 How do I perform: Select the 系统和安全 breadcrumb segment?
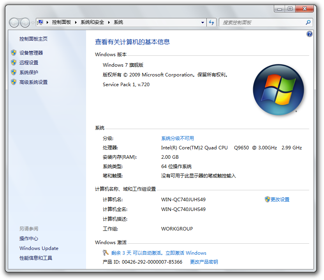coord(92,23)
